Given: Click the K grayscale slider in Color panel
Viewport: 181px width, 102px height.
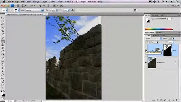Looking at the screenshot, I should click(x=159, y=19).
